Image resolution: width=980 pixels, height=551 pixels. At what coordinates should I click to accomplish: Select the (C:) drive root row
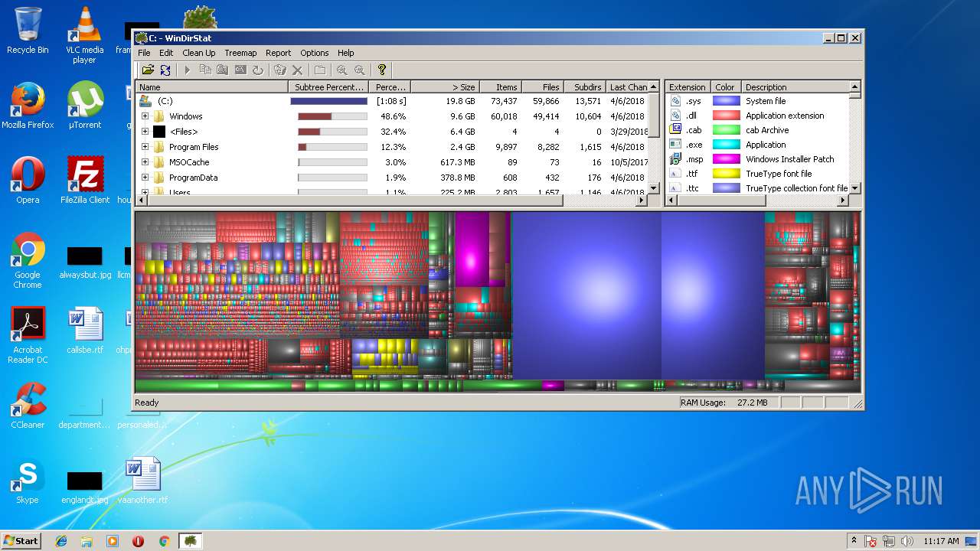click(x=392, y=101)
